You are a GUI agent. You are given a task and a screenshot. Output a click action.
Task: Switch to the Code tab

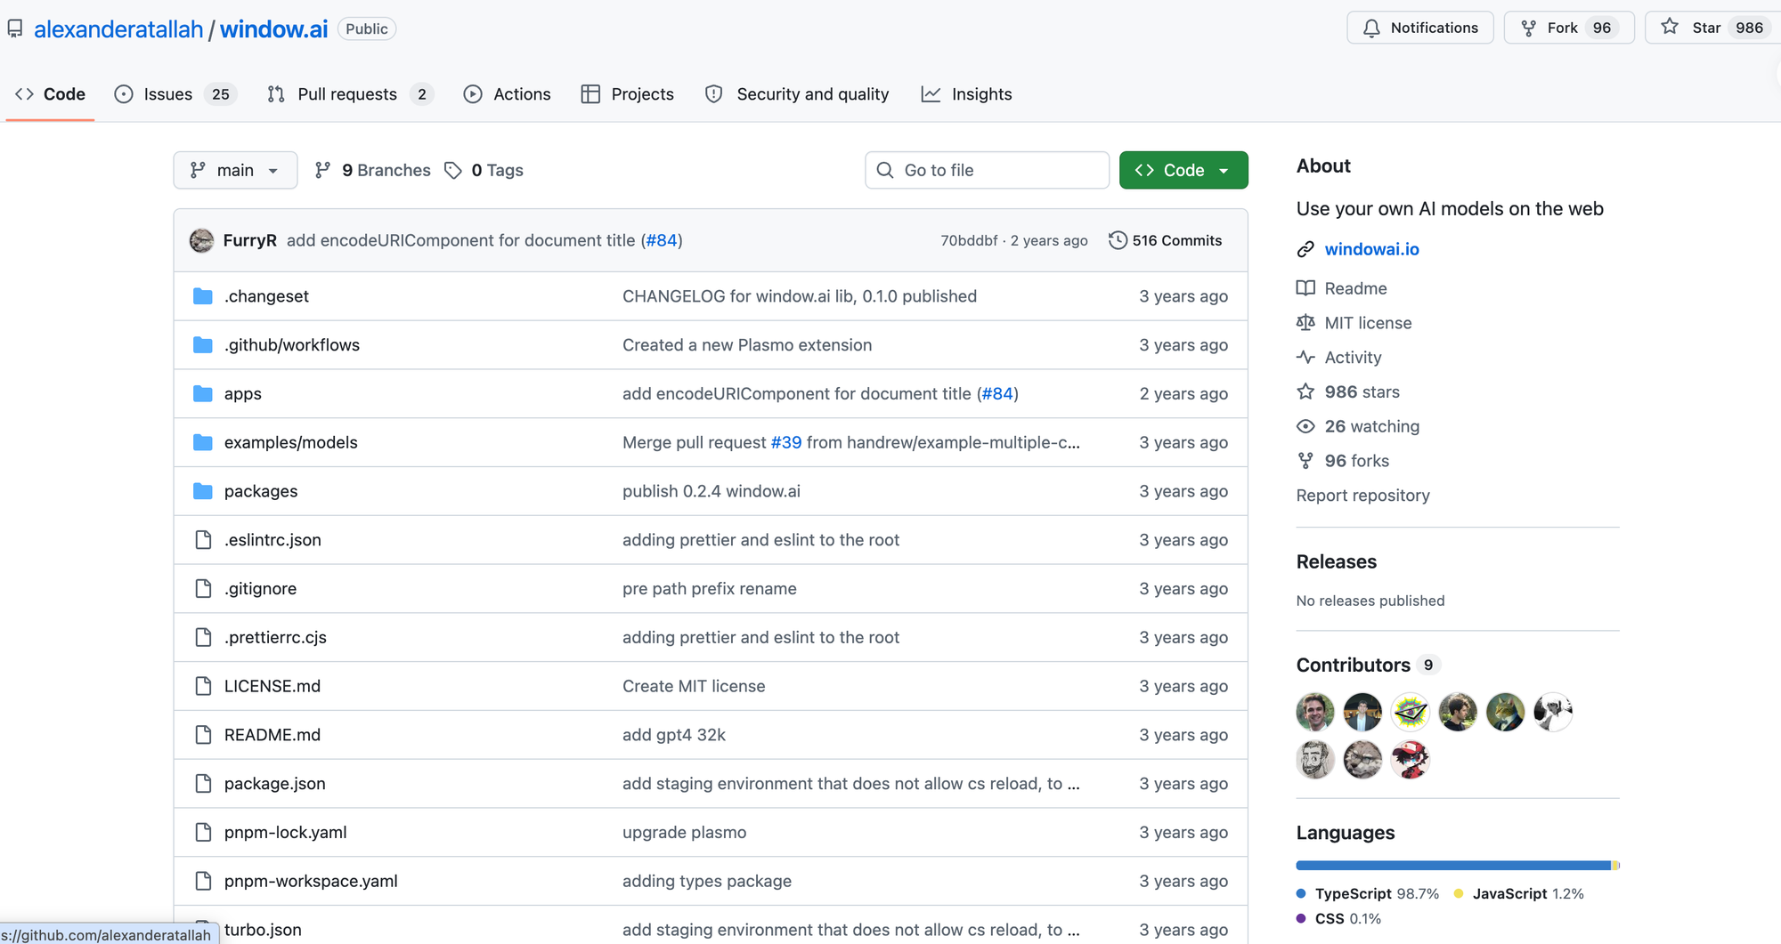point(51,94)
